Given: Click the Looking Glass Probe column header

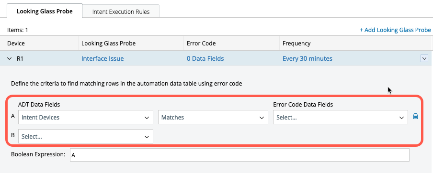Looking at the screenshot, I should pyautogui.click(x=109, y=43).
